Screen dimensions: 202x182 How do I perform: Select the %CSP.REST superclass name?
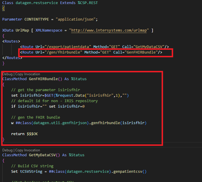tap(81, 3)
